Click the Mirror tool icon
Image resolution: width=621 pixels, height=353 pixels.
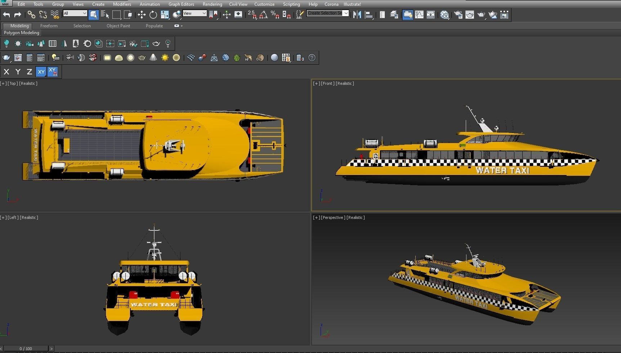tap(357, 15)
